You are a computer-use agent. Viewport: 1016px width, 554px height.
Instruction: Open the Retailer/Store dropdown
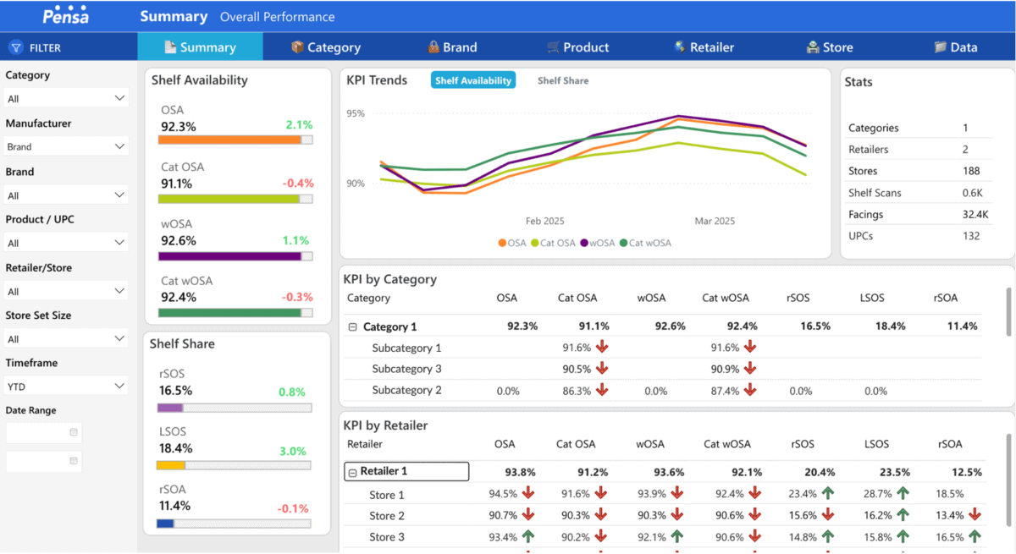pos(67,291)
